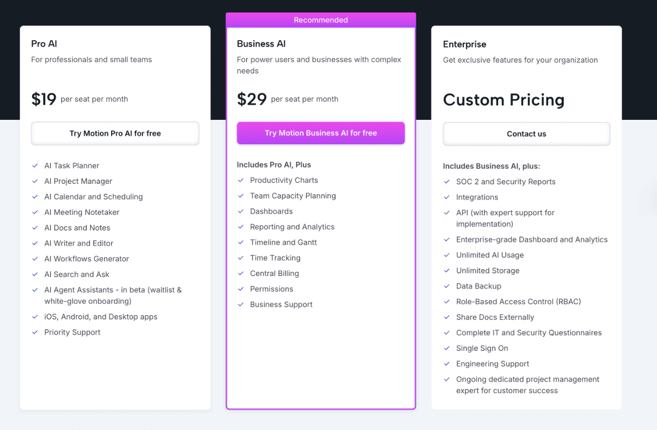The image size is (657, 430).
Task: Click the checkmark icon beside Priority Support
Action: click(35, 332)
